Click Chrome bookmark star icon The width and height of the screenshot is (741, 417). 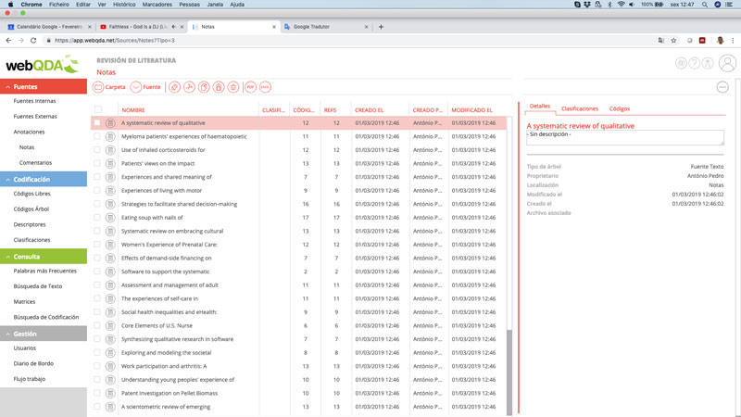(x=674, y=41)
